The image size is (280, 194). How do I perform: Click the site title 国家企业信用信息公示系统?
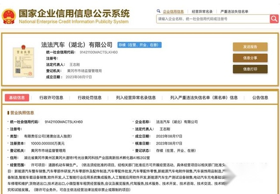point(74,14)
